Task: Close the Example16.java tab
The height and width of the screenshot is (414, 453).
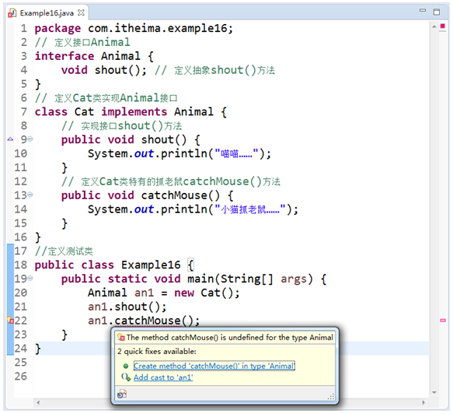Action: [x=81, y=12]
